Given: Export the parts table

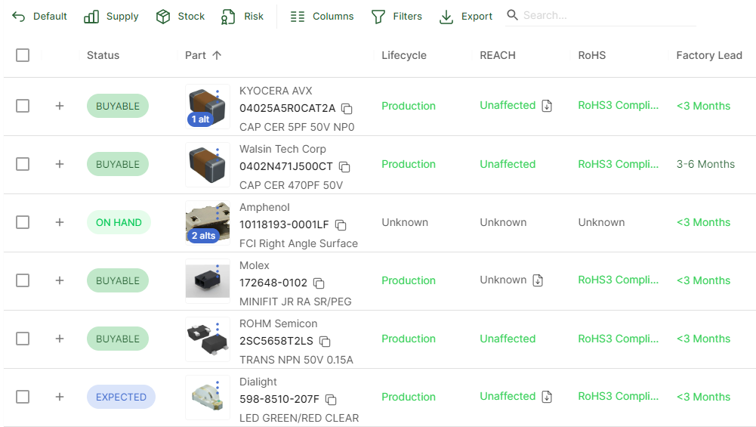Looking at the screenshot, I should click(x=466, y=17).
